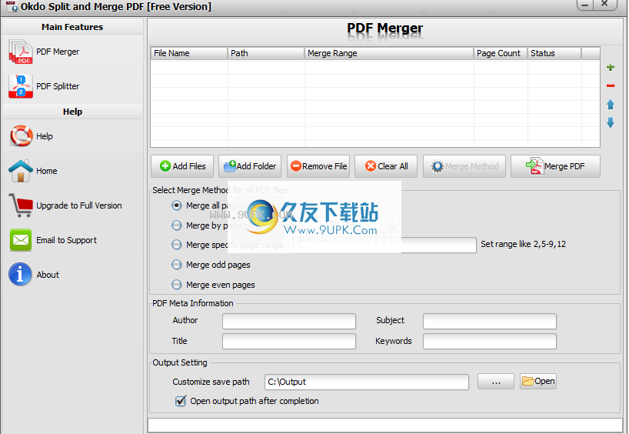Select PDF Splitter label in sidebar
The height and width of the screenshot is (434, 629).
[x=58, y=86]
